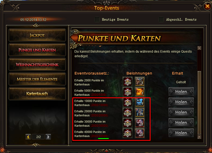The width and height of the screenshot is (212, 153).
Task: Switch to Meister der Elemente event
Action: pyautogui.click(x=37, y=79)
